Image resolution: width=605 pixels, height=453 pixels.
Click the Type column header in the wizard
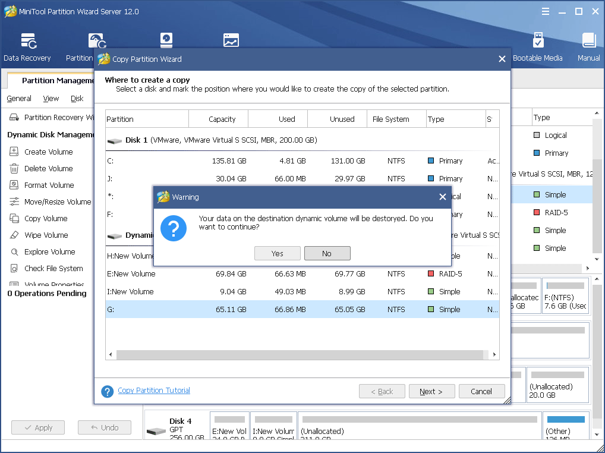[456, 119]
